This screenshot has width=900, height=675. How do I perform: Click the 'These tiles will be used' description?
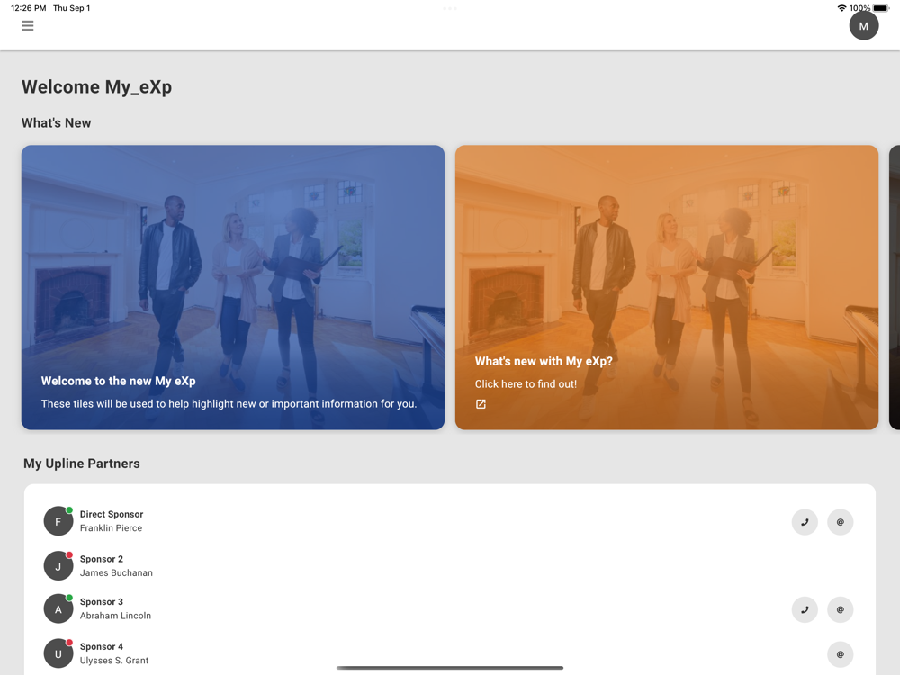(x=229, y=403)
